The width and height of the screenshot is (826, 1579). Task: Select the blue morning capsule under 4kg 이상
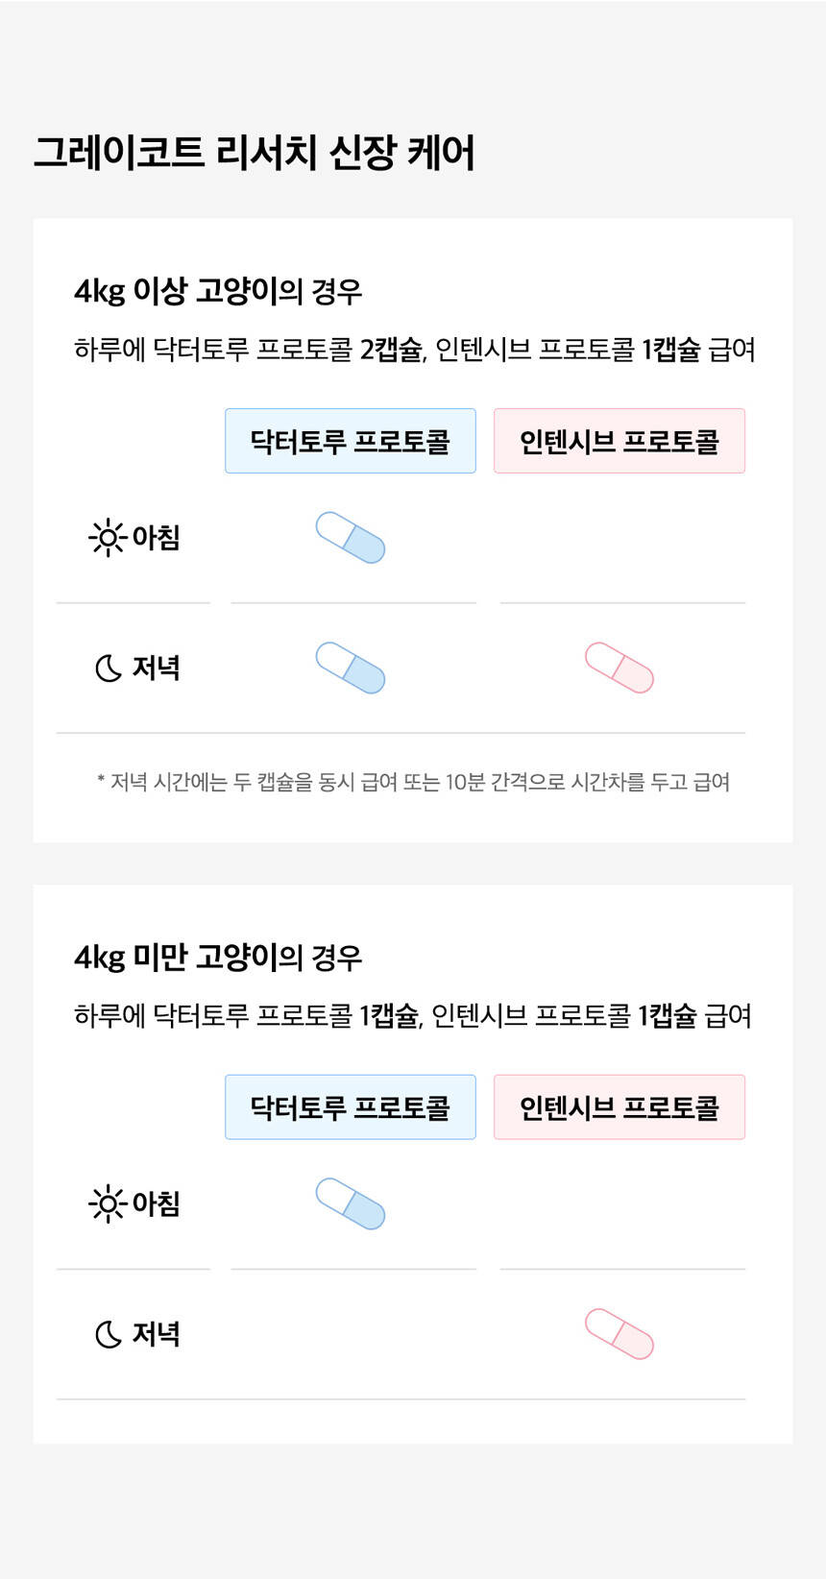pos(351,538)
